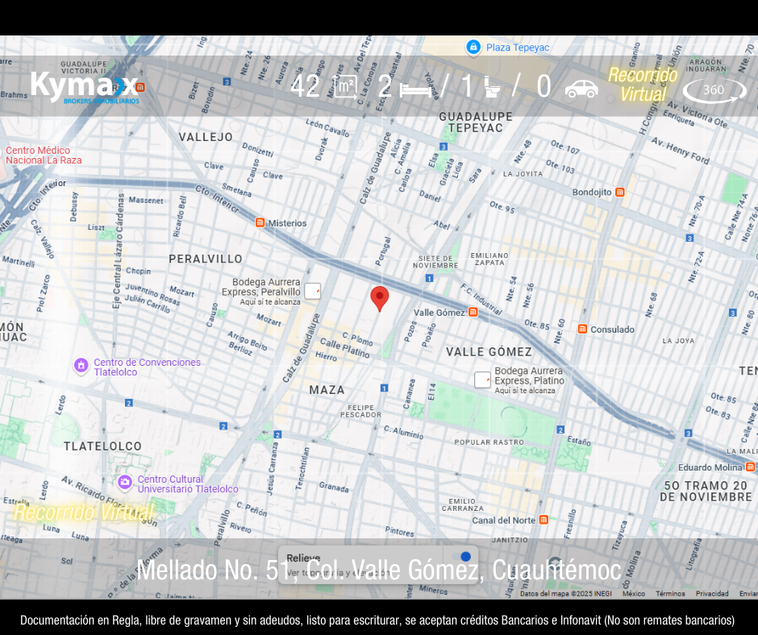Image resolution: width=758 pixels, height=635 pixels.
Task: Click the toilet bathrooms icon
Action: [492, 87]
